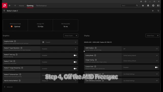Open Color Deficiency Correction dropdown
This screenshot has height=92, width=163.
click(141, 81)
